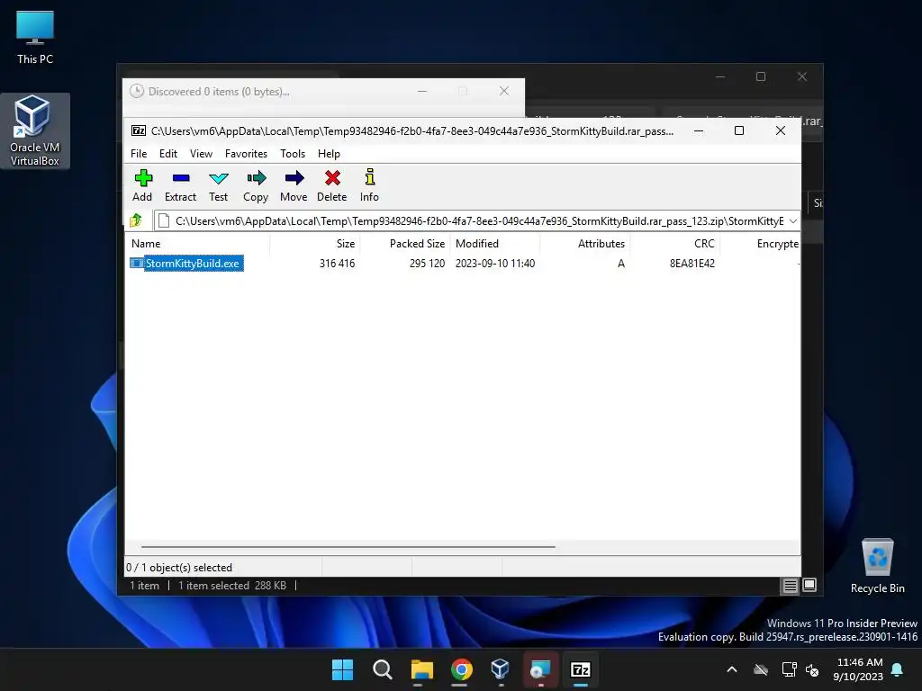This screenshot has width=922, height=691.
Task: Close the 'Discovered 0 items' dialog
Action: (x=504, y=91)
